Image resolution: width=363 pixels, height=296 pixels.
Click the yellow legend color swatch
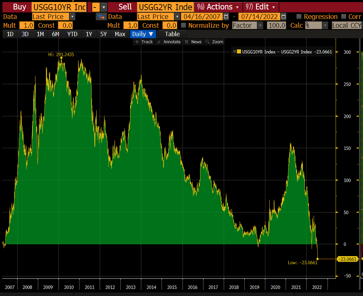coord(239,52)
